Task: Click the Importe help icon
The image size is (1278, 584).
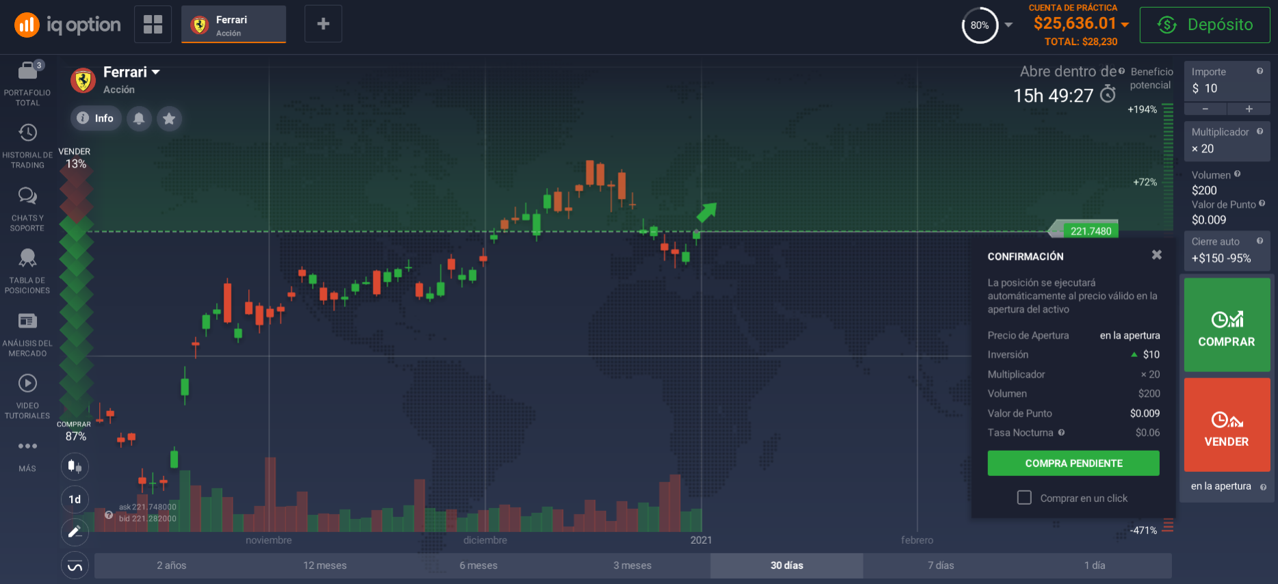Action: click(1260, 71)
